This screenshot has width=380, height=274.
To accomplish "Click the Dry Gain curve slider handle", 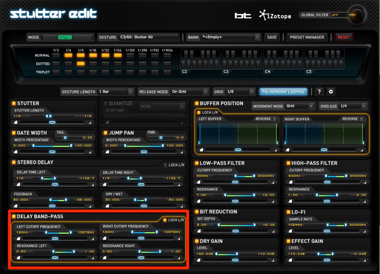I will pos(235,260).
